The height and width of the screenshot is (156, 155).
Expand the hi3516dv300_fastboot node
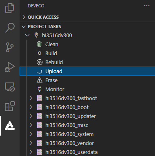[x=31, y=98]
